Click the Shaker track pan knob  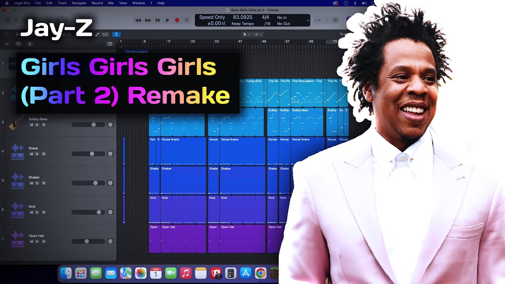coord(110,183)
